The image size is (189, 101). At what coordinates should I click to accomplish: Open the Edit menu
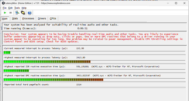(10, 8)
